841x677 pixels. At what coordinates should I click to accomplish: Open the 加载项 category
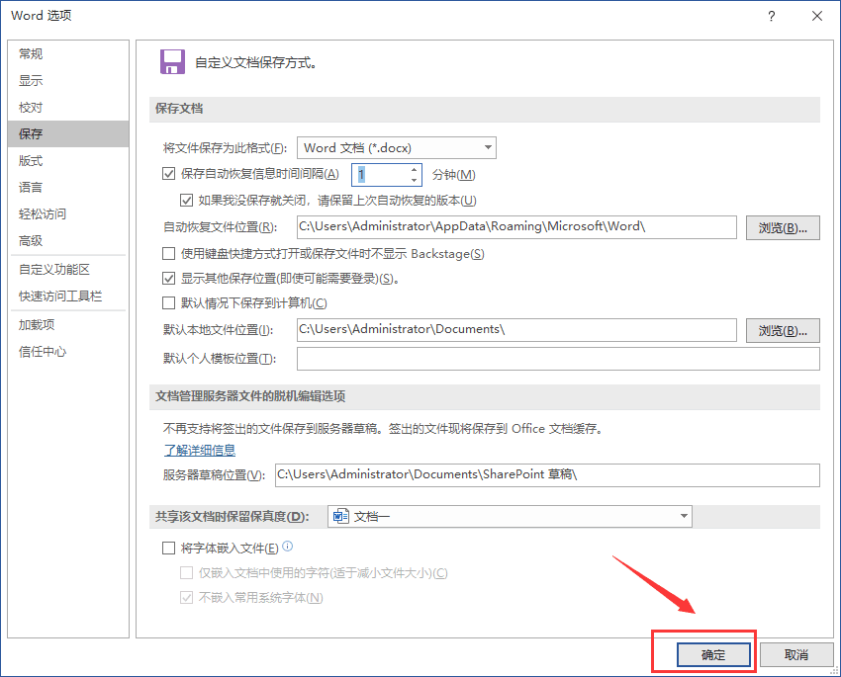pos(68,325)
